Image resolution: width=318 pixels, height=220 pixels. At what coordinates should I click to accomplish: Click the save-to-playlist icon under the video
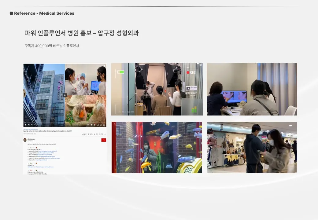pos(100,134)
